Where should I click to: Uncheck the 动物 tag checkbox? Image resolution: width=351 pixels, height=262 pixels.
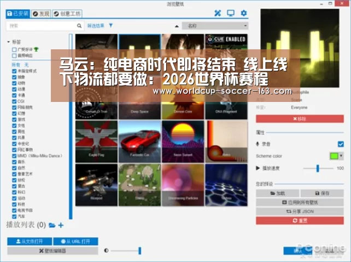[14, 83]
